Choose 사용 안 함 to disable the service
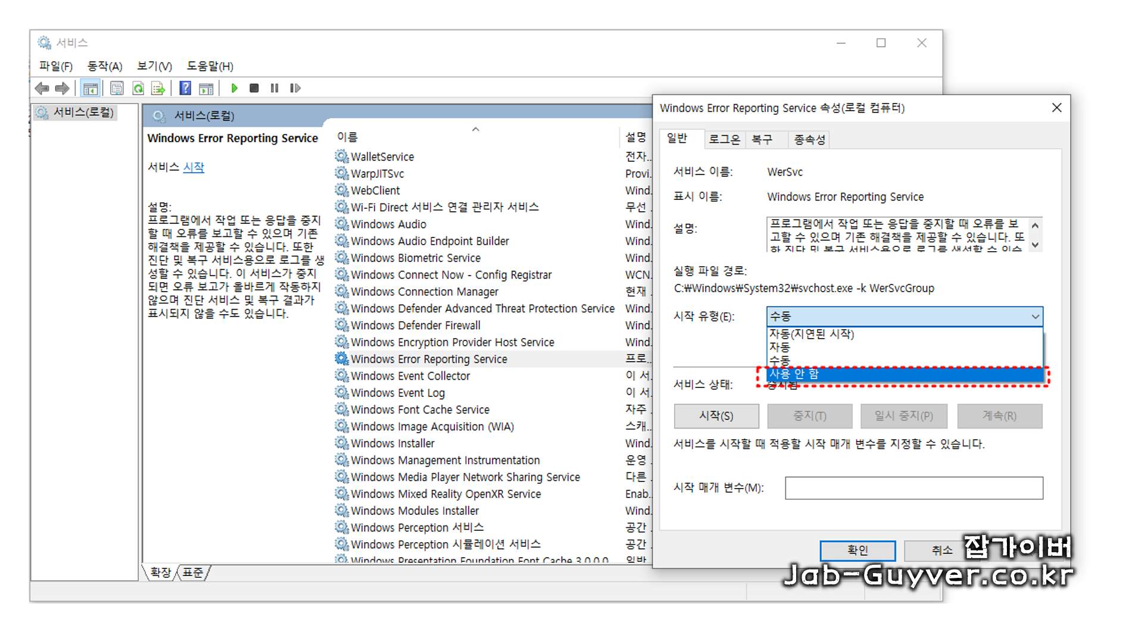 tap(905, 374)
